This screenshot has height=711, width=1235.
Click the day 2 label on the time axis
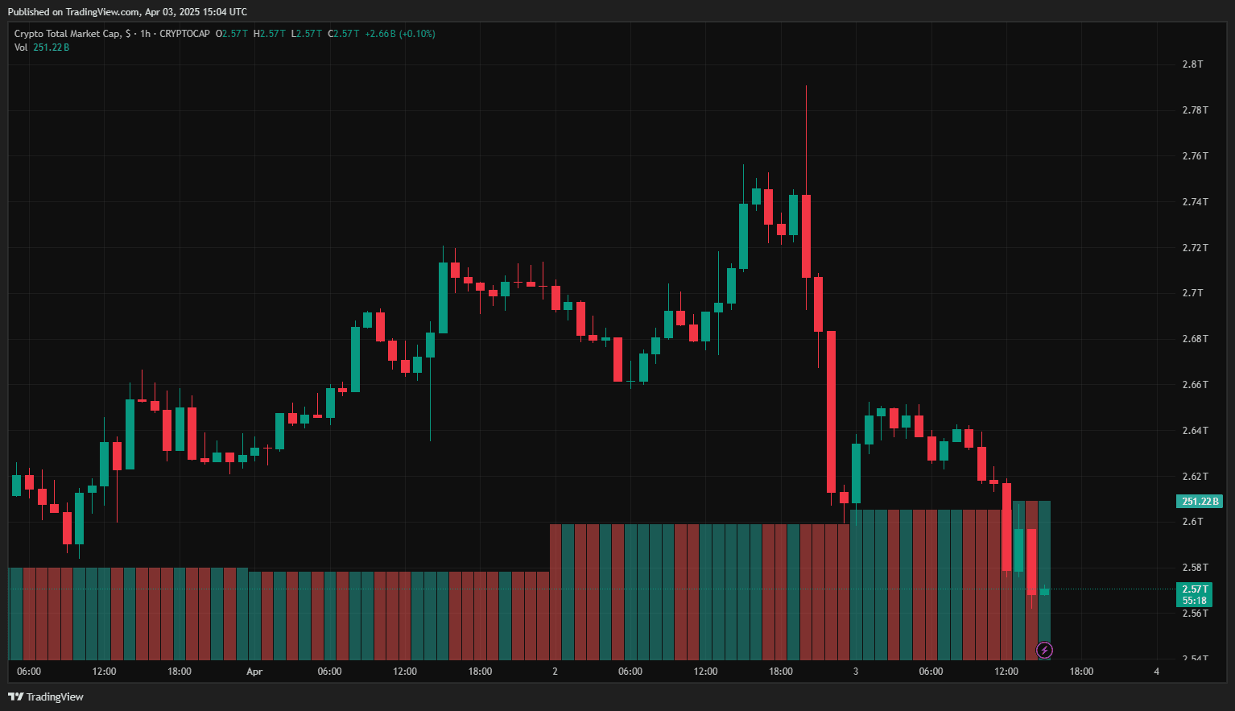tap(555, 672)
